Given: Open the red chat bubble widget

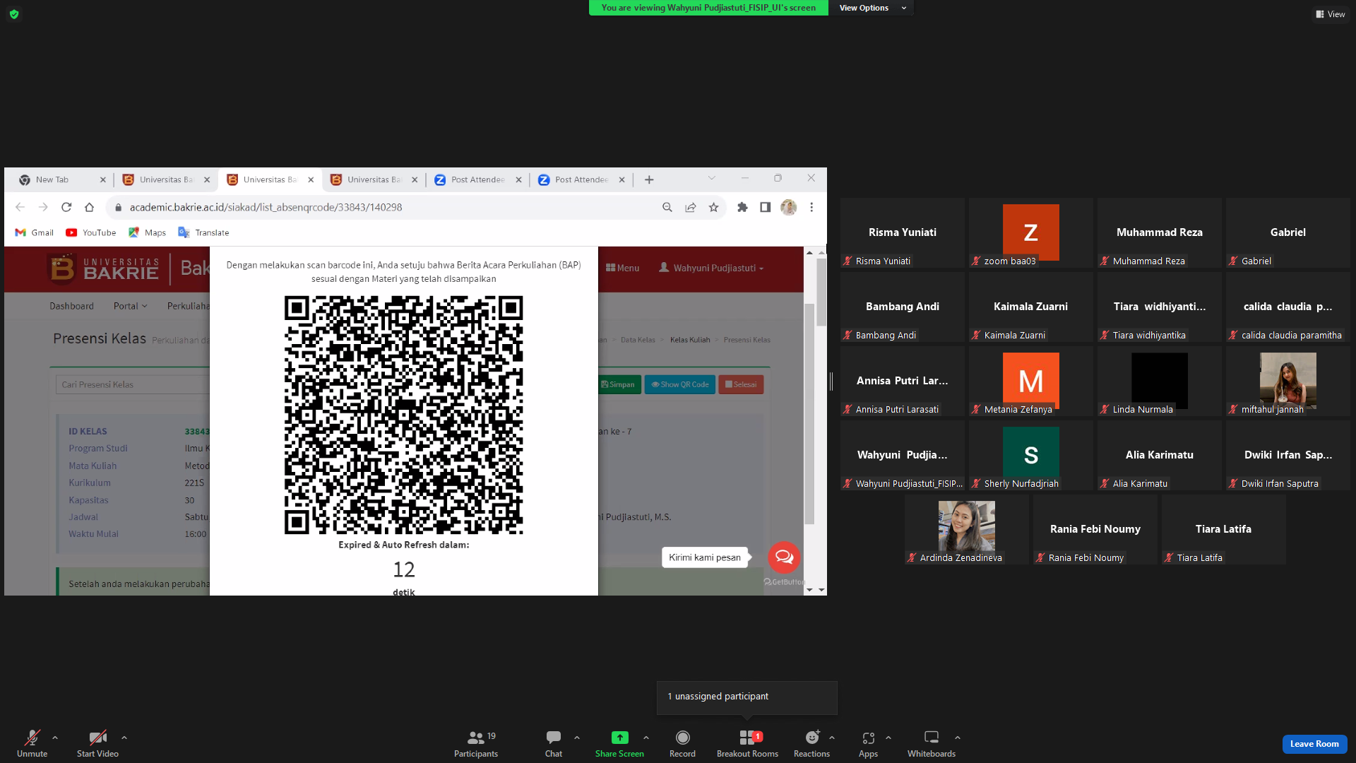Looking at the screenshot, I should point(784,557).
